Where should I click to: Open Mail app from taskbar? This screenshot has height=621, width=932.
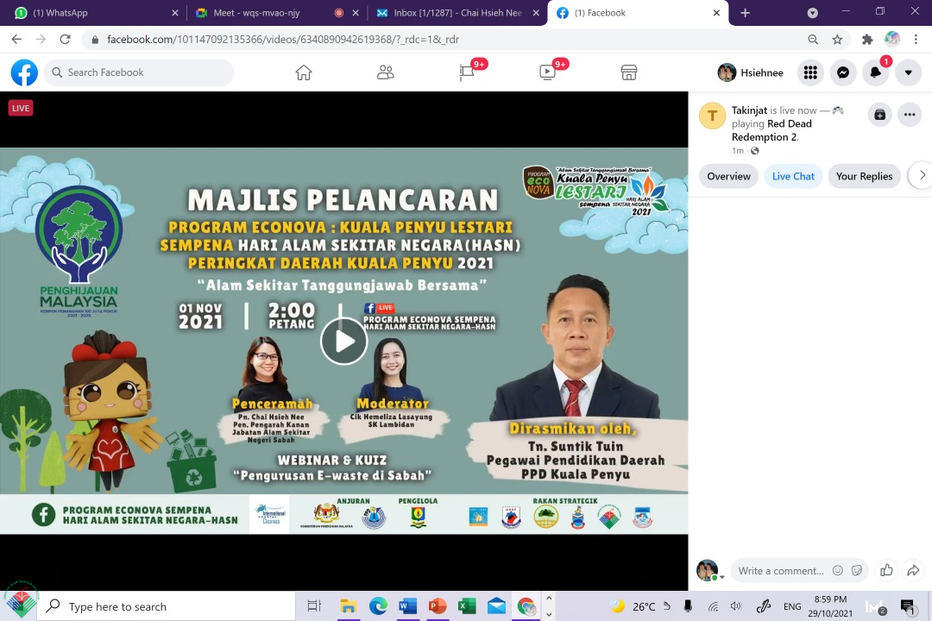[x=496, y=606]
